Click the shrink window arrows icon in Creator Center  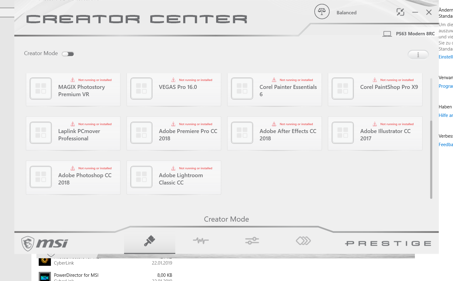click(400, 12)
